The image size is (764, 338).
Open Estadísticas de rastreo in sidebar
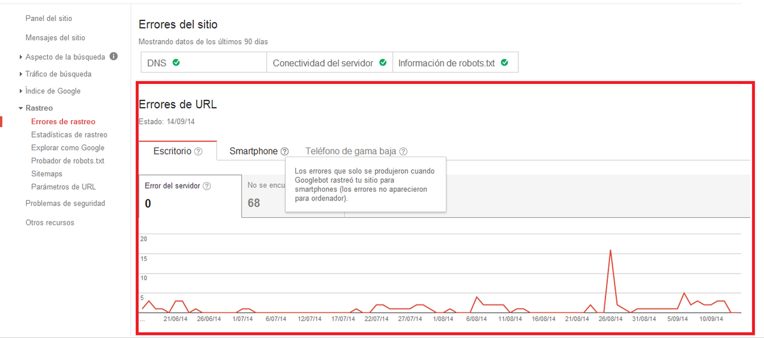[69, 135]
